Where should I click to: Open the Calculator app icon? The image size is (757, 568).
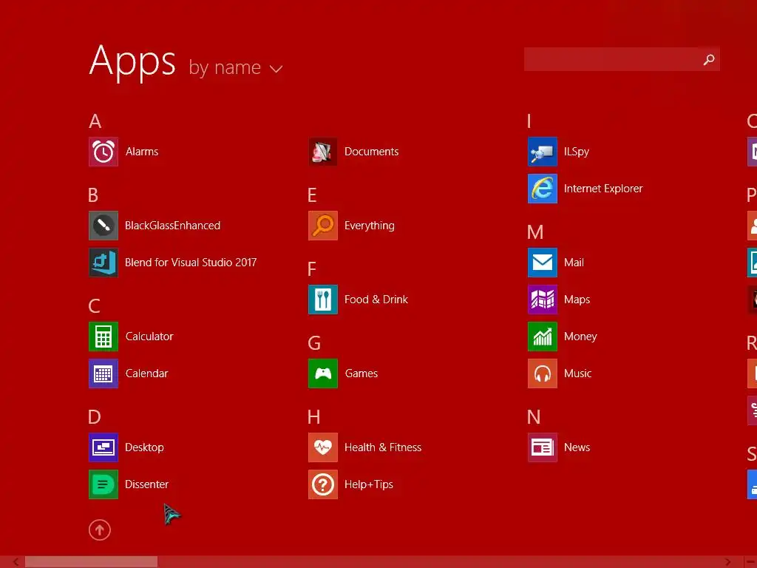pos(103,337)
